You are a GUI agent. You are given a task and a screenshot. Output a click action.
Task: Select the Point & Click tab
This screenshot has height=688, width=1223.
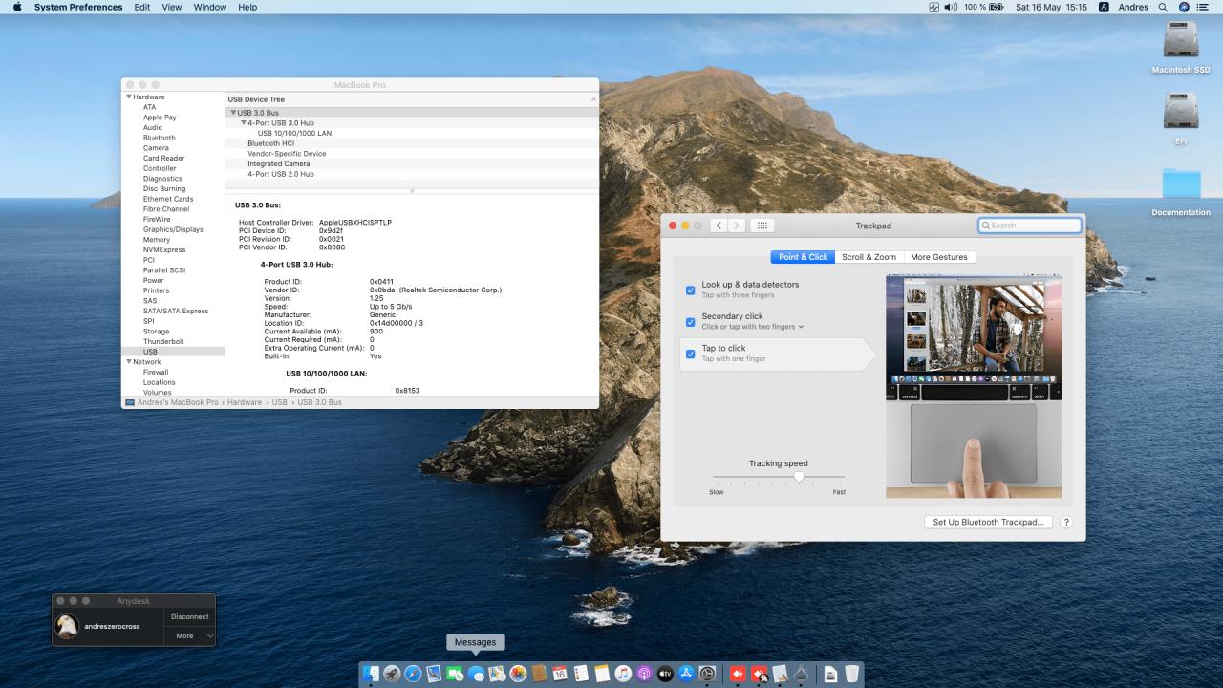point(803,257)
